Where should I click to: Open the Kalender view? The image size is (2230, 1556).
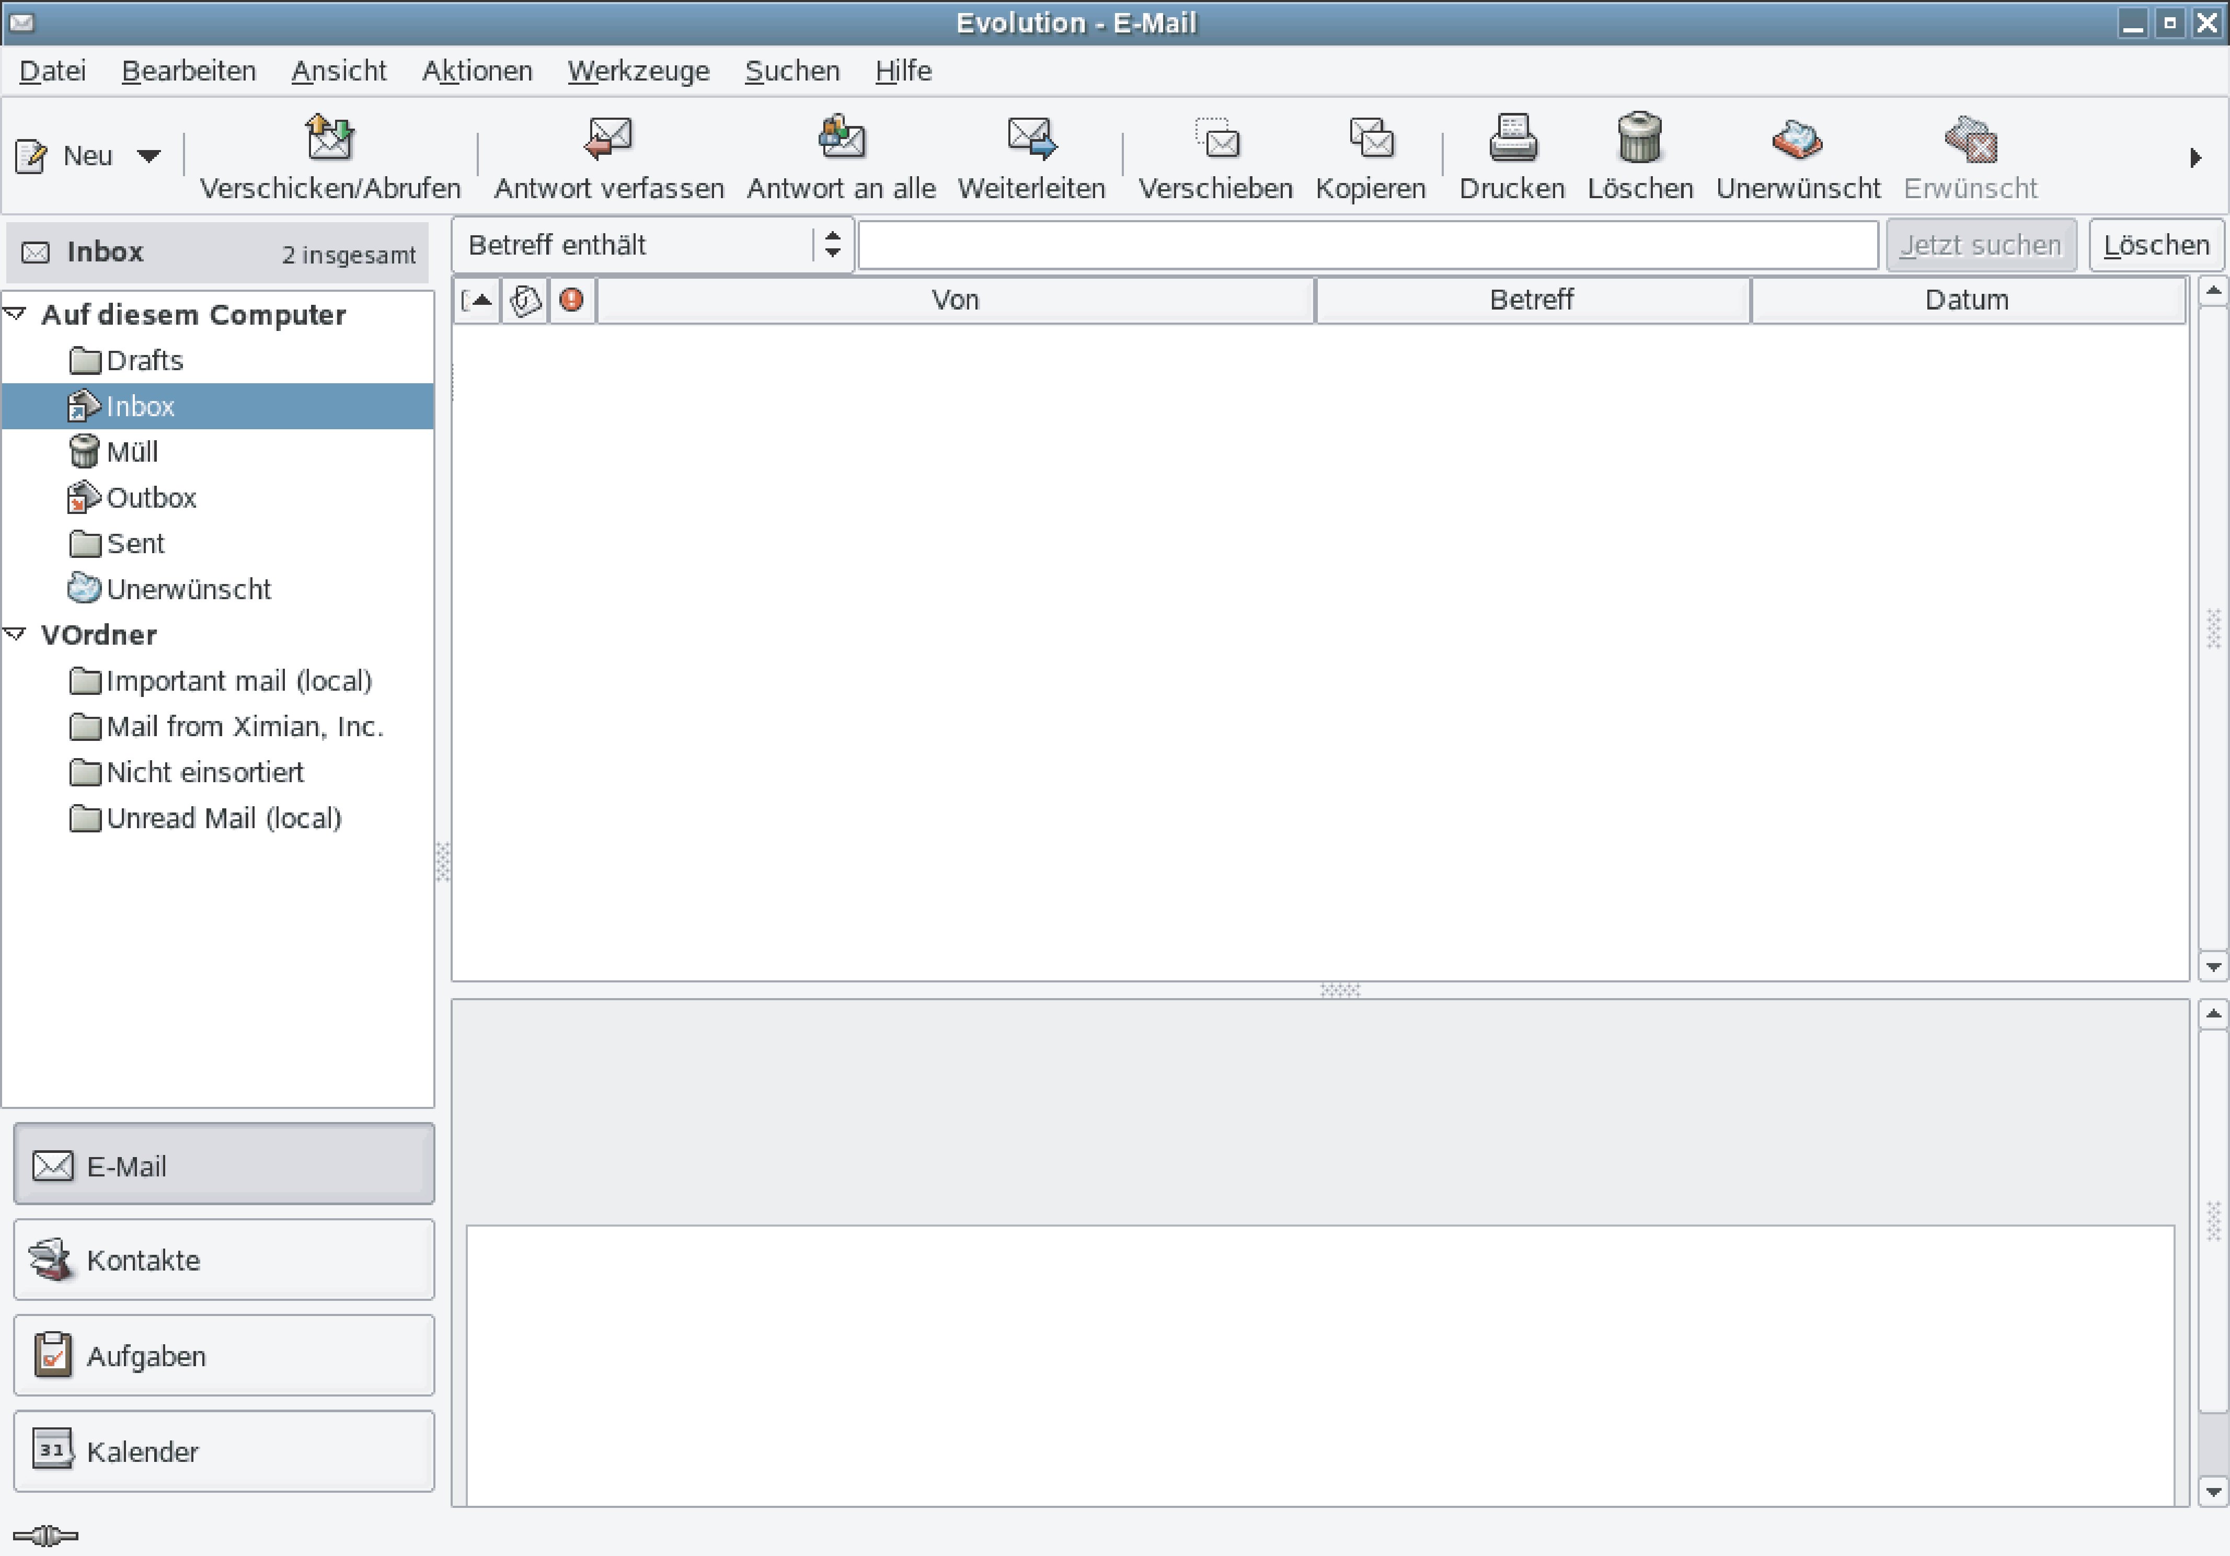(223, 1450)
